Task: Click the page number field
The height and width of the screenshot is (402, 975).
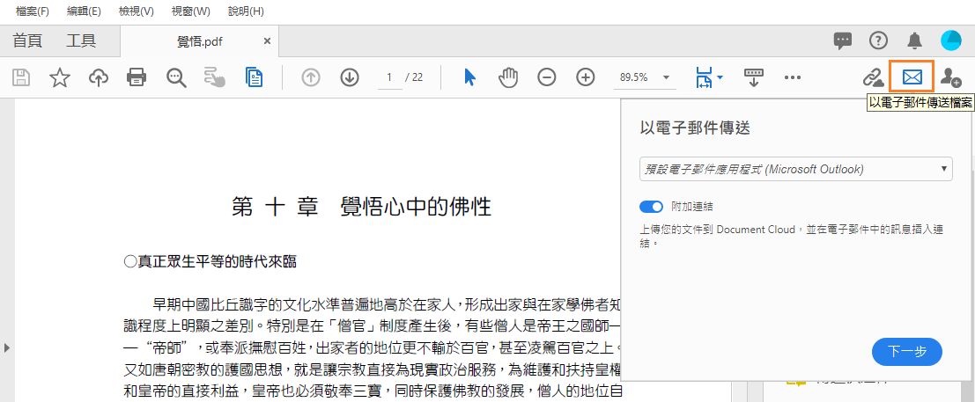Action: pyautogui.click(x=389, y=77)
